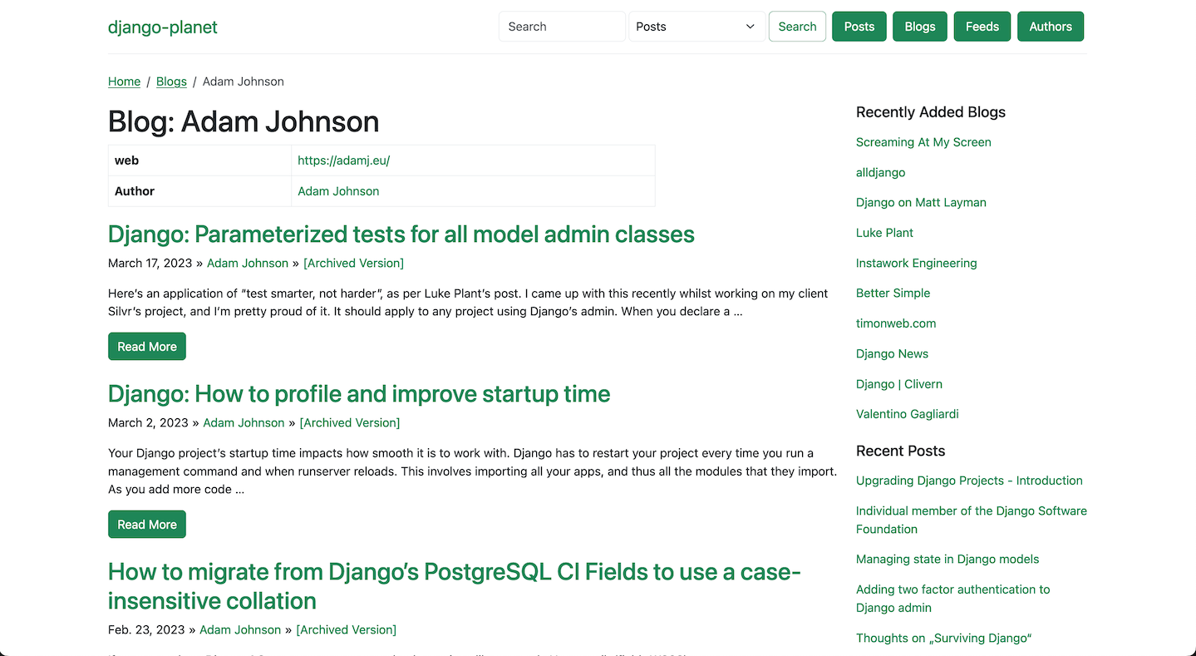Click Adam Johnson under March 17 post
The height and width of the screenshot is (656, 1196).
[x=248, y=263]
